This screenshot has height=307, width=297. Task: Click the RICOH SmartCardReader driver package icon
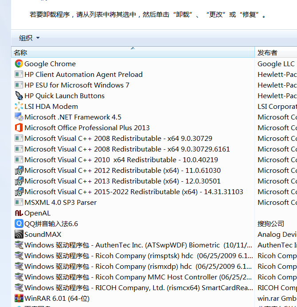coord(19,287)
